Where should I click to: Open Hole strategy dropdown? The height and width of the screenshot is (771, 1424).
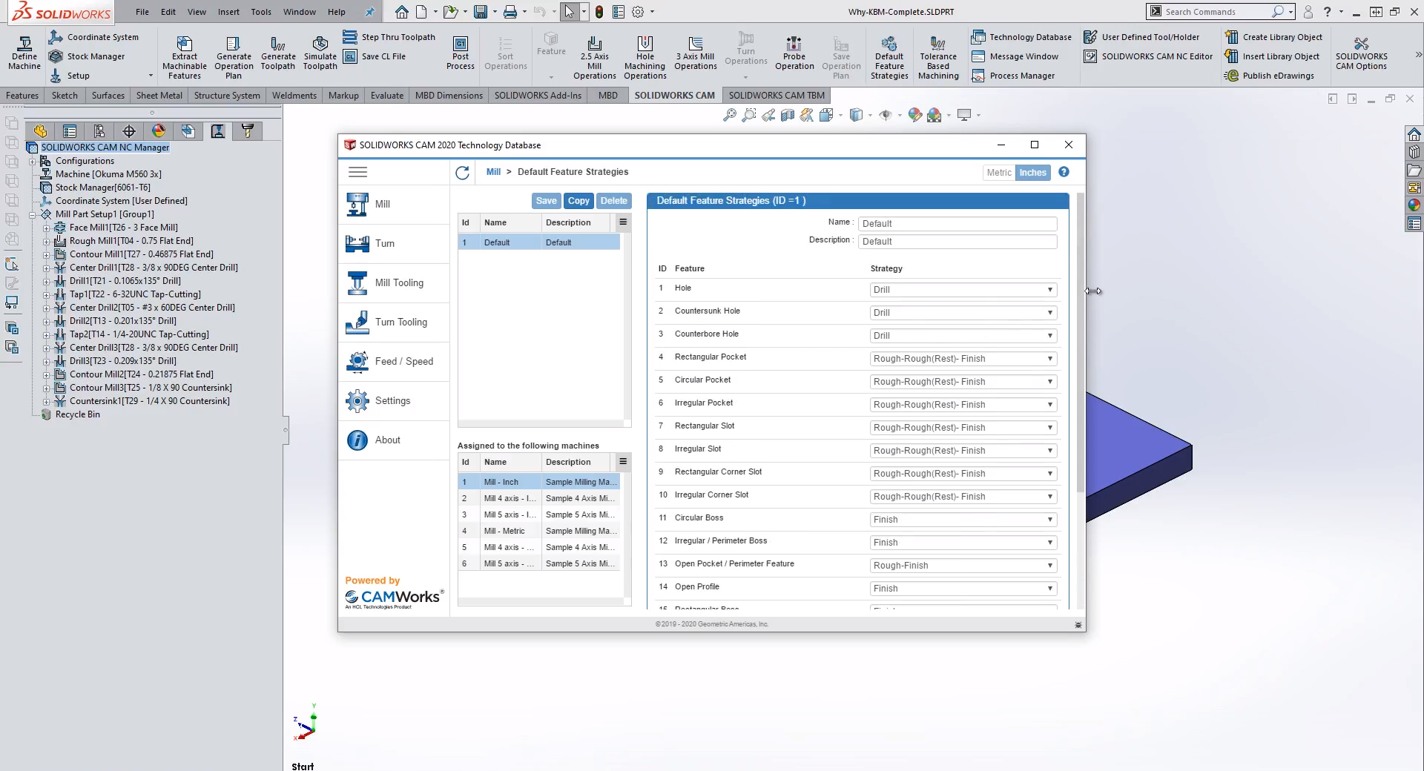(963, 290)
